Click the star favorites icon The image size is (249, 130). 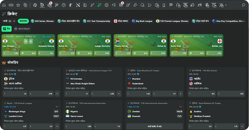coord(18,5)
